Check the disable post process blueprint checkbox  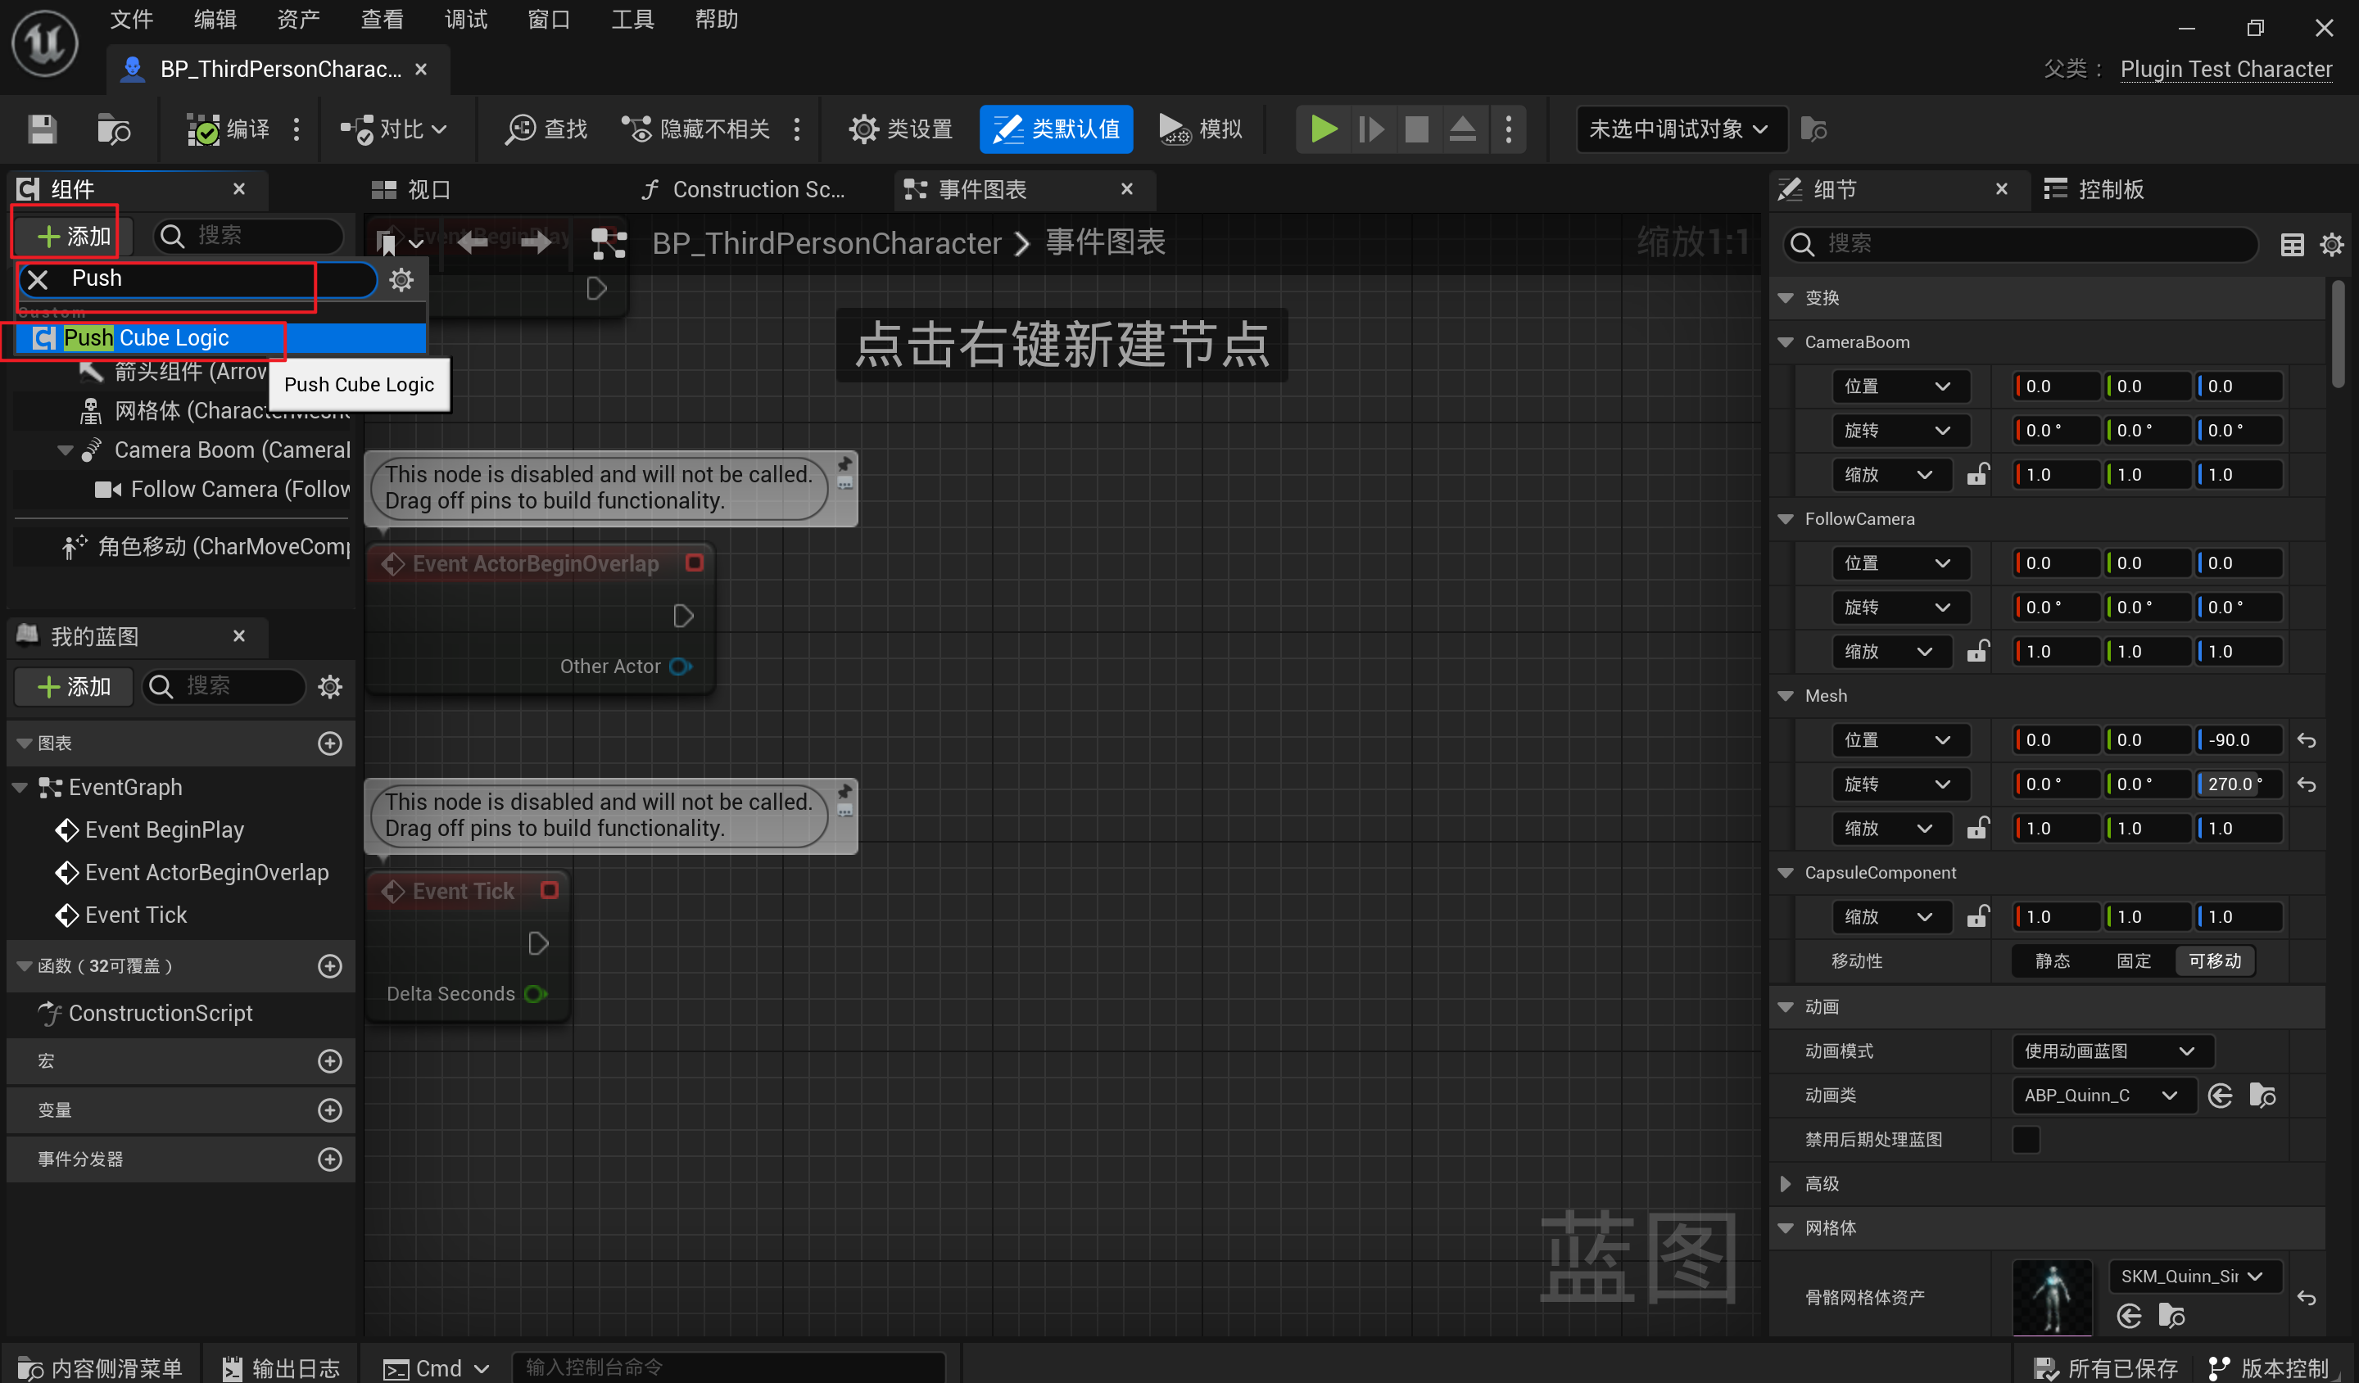click(x=2025, y=1139)
